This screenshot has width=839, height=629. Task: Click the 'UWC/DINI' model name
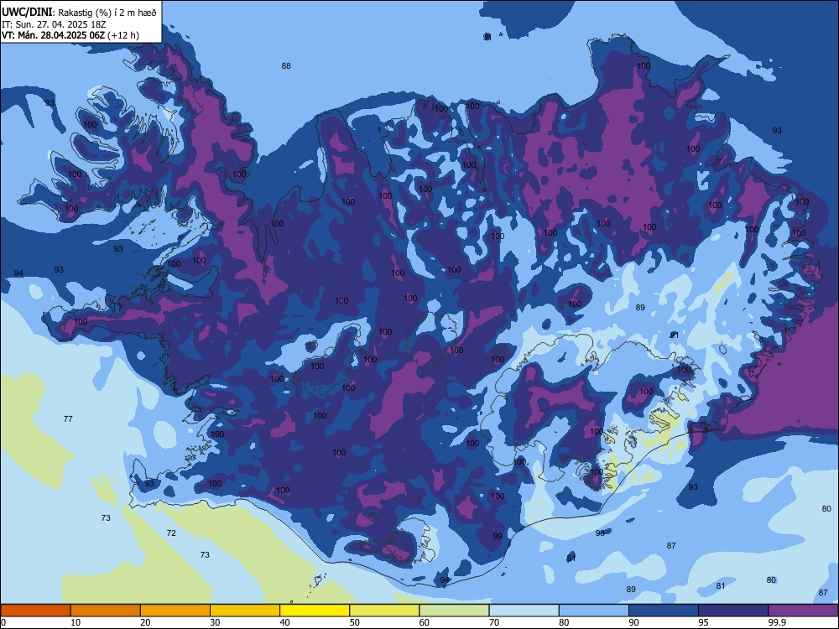(x=28, y=13)
